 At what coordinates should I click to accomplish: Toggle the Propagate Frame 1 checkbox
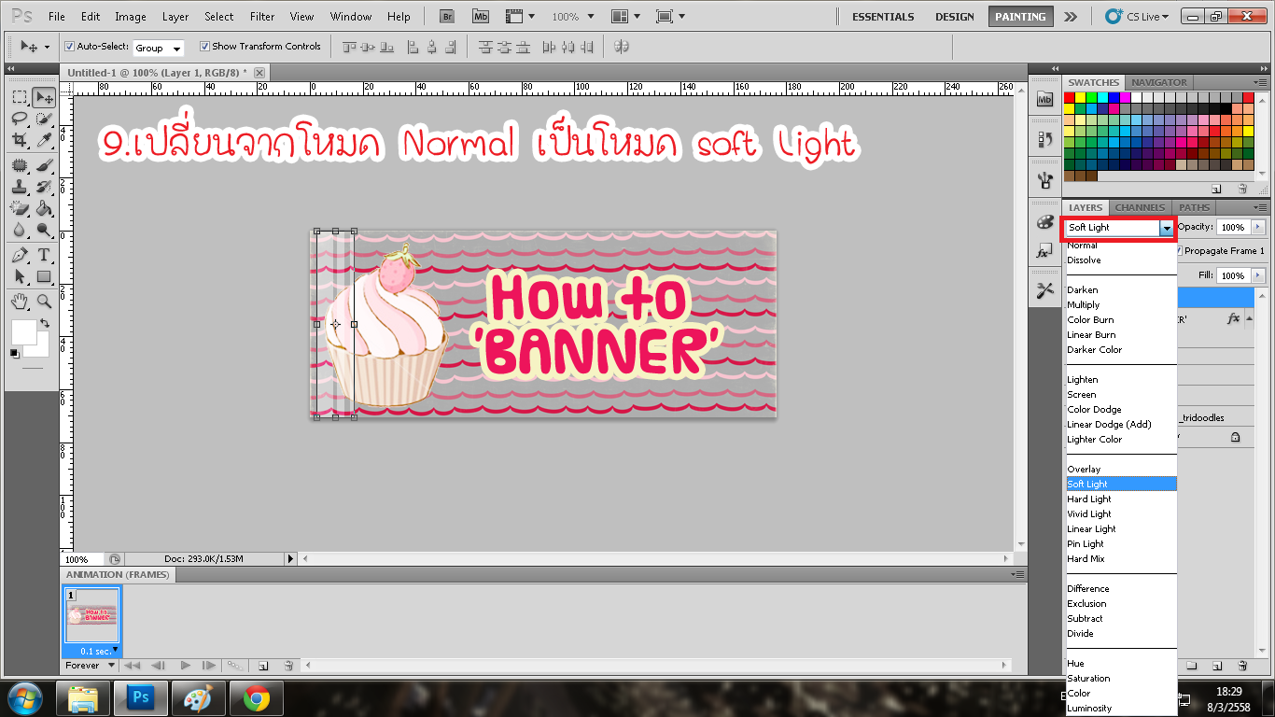(x=1179, y=250)
